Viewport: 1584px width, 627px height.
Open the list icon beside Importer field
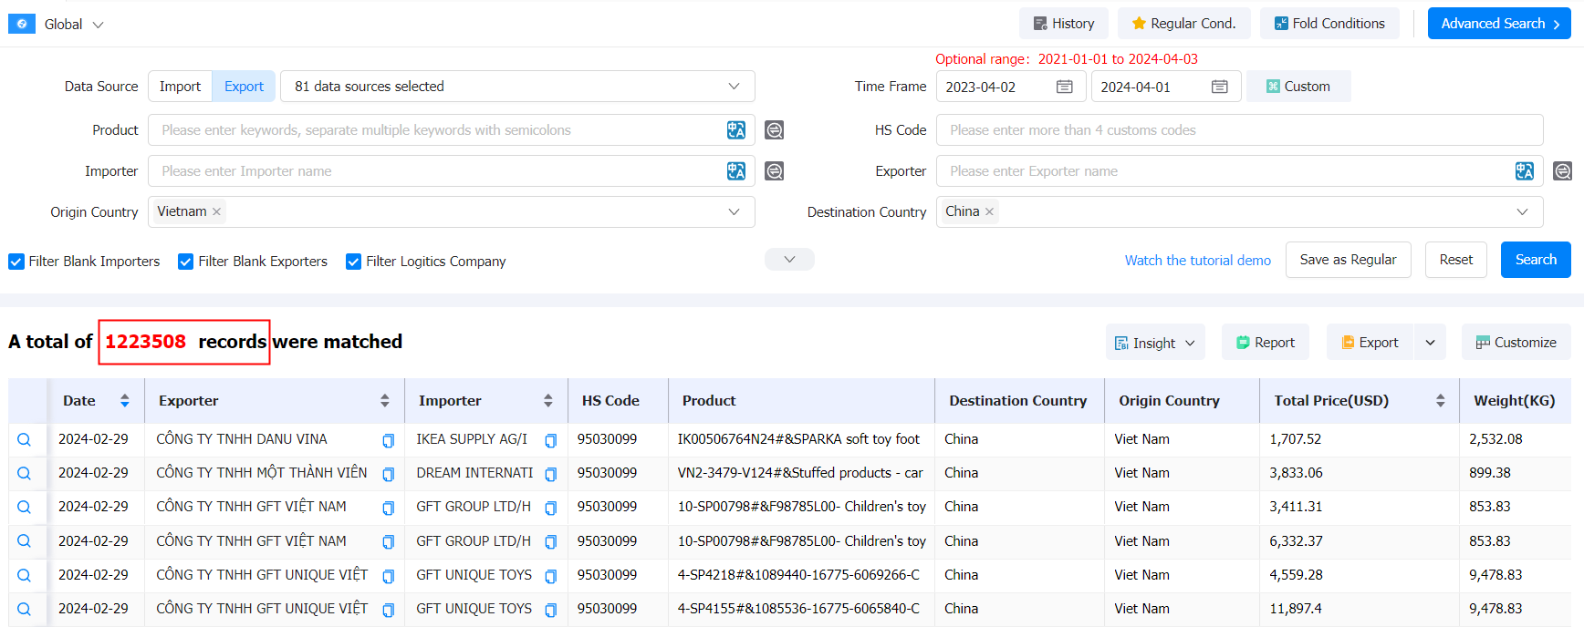(x=774, y=171)
